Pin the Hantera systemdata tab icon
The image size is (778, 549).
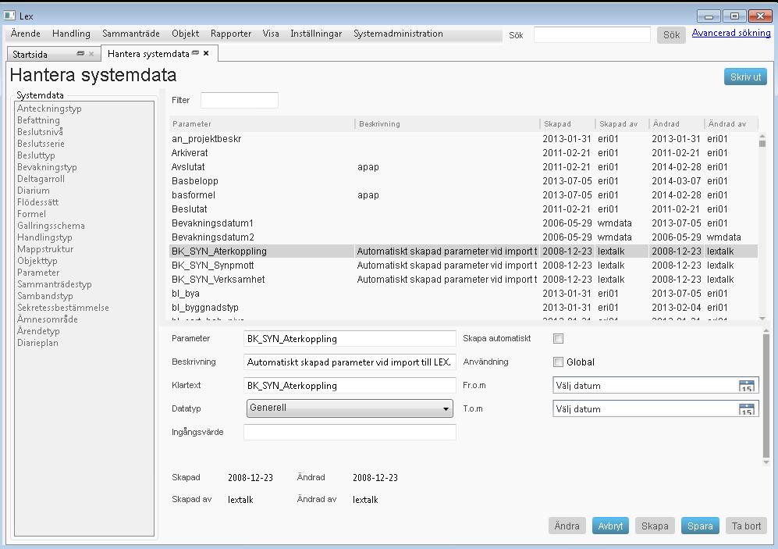tap(196, 53)
